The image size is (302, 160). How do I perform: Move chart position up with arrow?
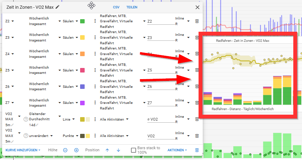point(107,150)
